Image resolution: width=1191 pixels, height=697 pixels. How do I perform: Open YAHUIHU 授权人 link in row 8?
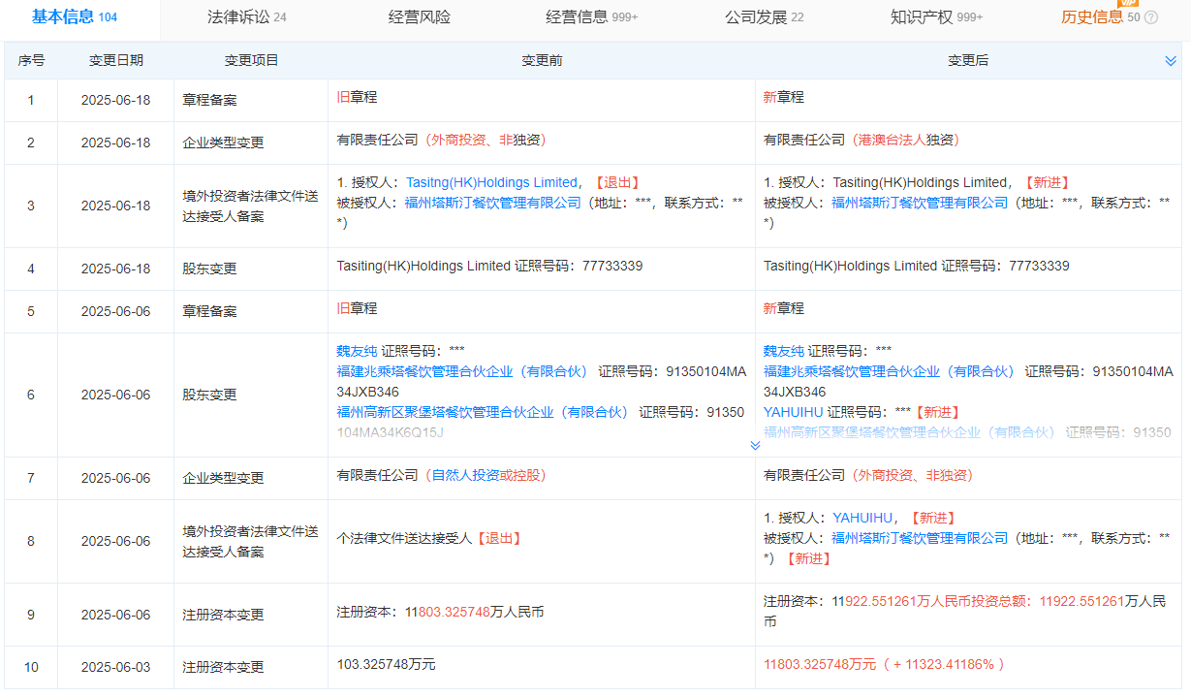tap(863, 518)
